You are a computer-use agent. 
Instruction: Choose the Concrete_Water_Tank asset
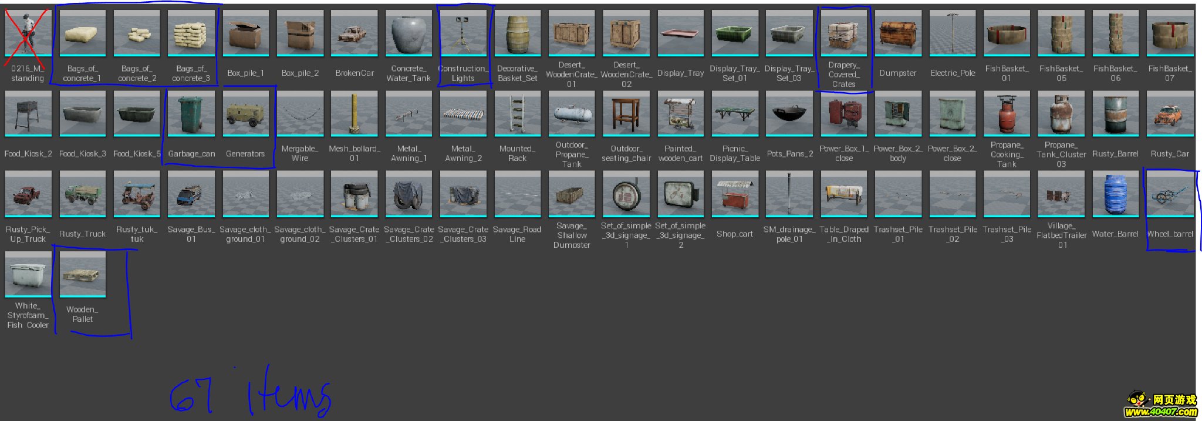[x=409, y=33]
